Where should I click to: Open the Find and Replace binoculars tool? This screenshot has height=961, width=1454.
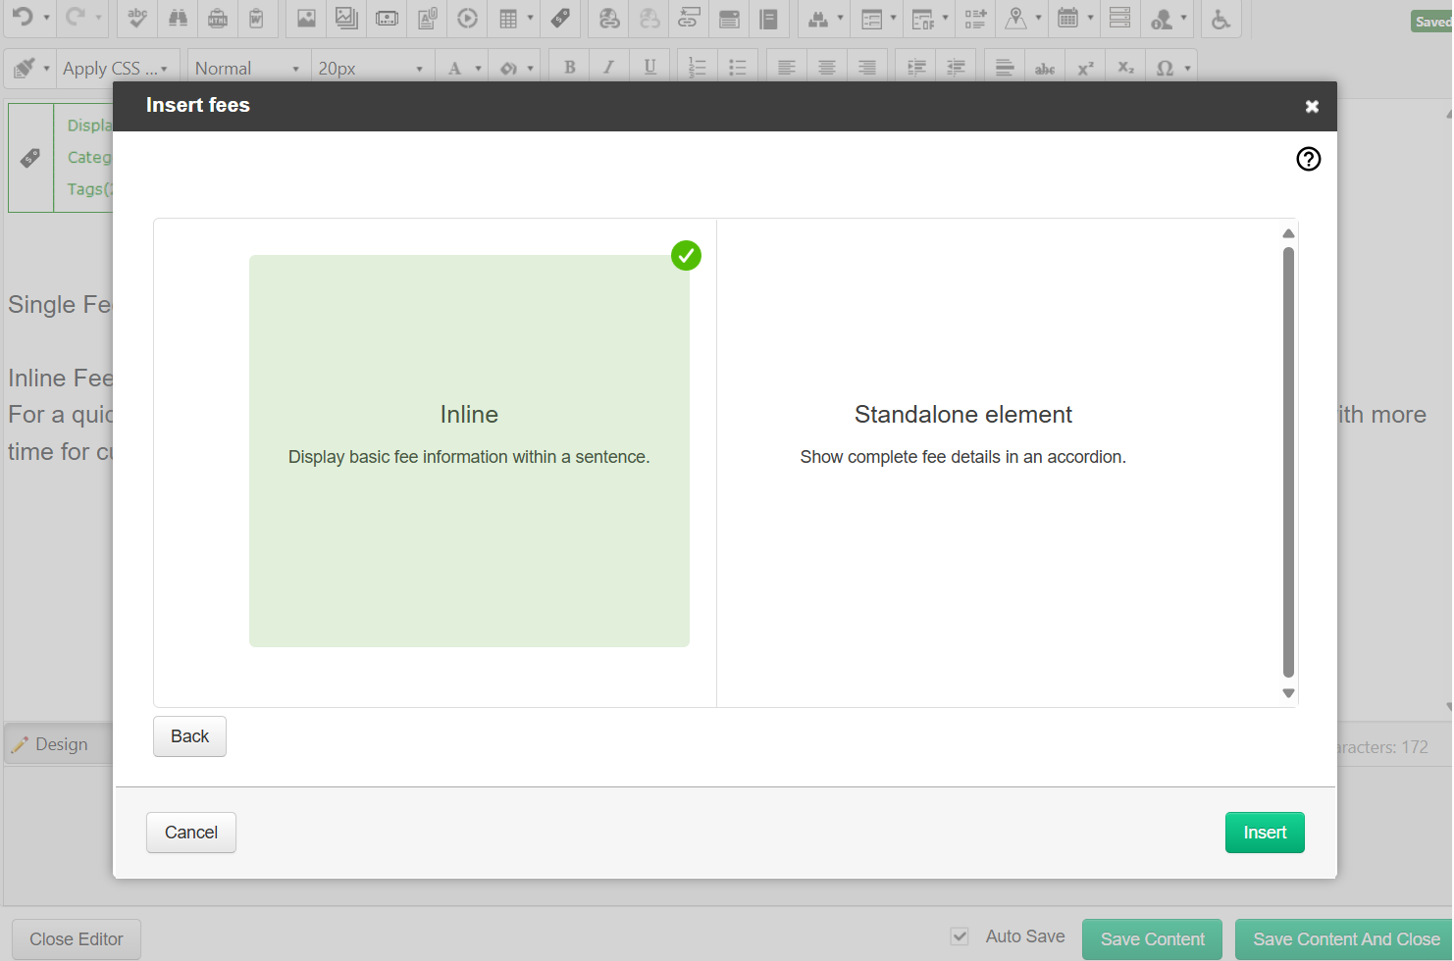tap(177, 20)
